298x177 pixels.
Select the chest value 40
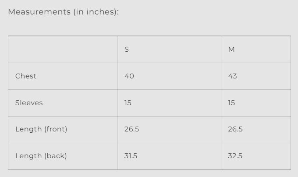[x=129, y=76]
